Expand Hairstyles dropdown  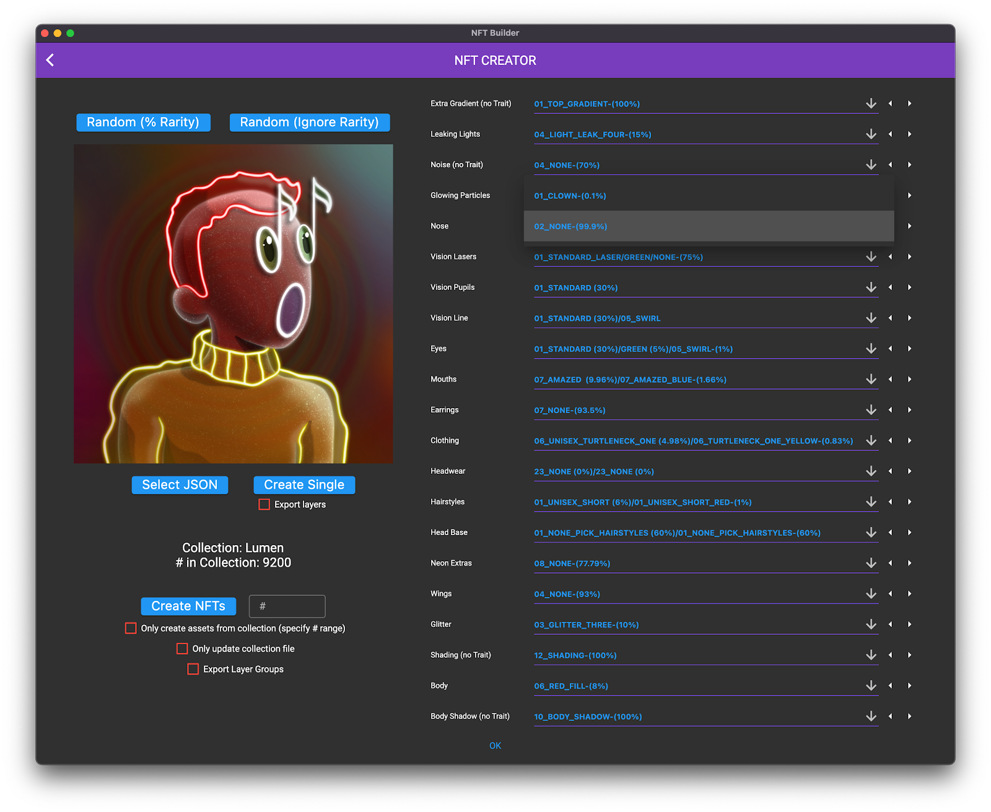pos(706,502)
